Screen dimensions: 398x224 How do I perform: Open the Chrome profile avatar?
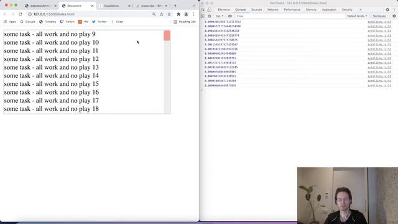point(186,14)
